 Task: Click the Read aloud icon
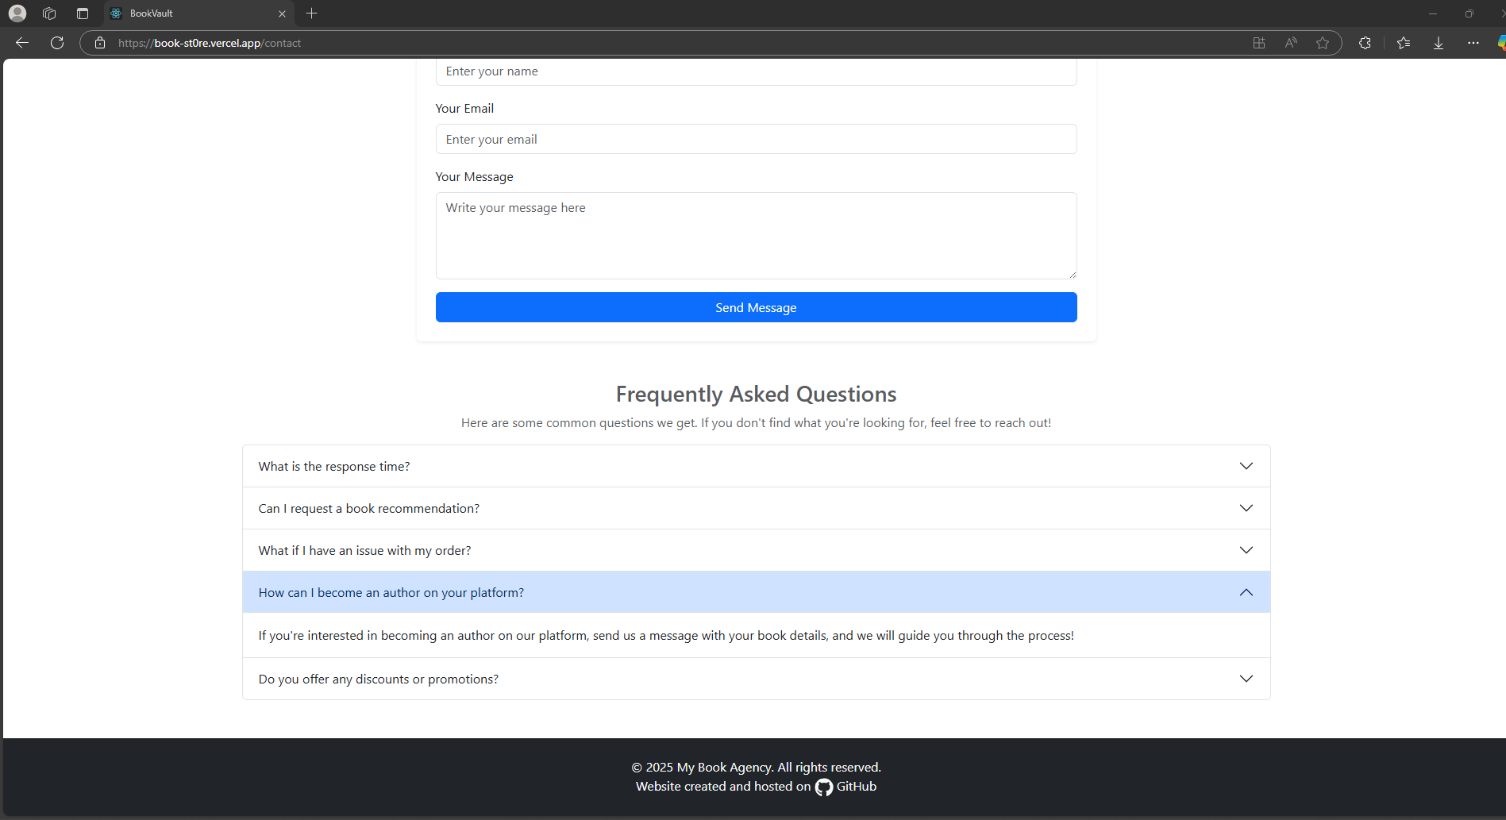tap(1291, 43)
